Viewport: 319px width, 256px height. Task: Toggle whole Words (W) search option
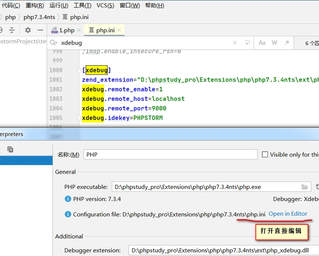(274, 43)
